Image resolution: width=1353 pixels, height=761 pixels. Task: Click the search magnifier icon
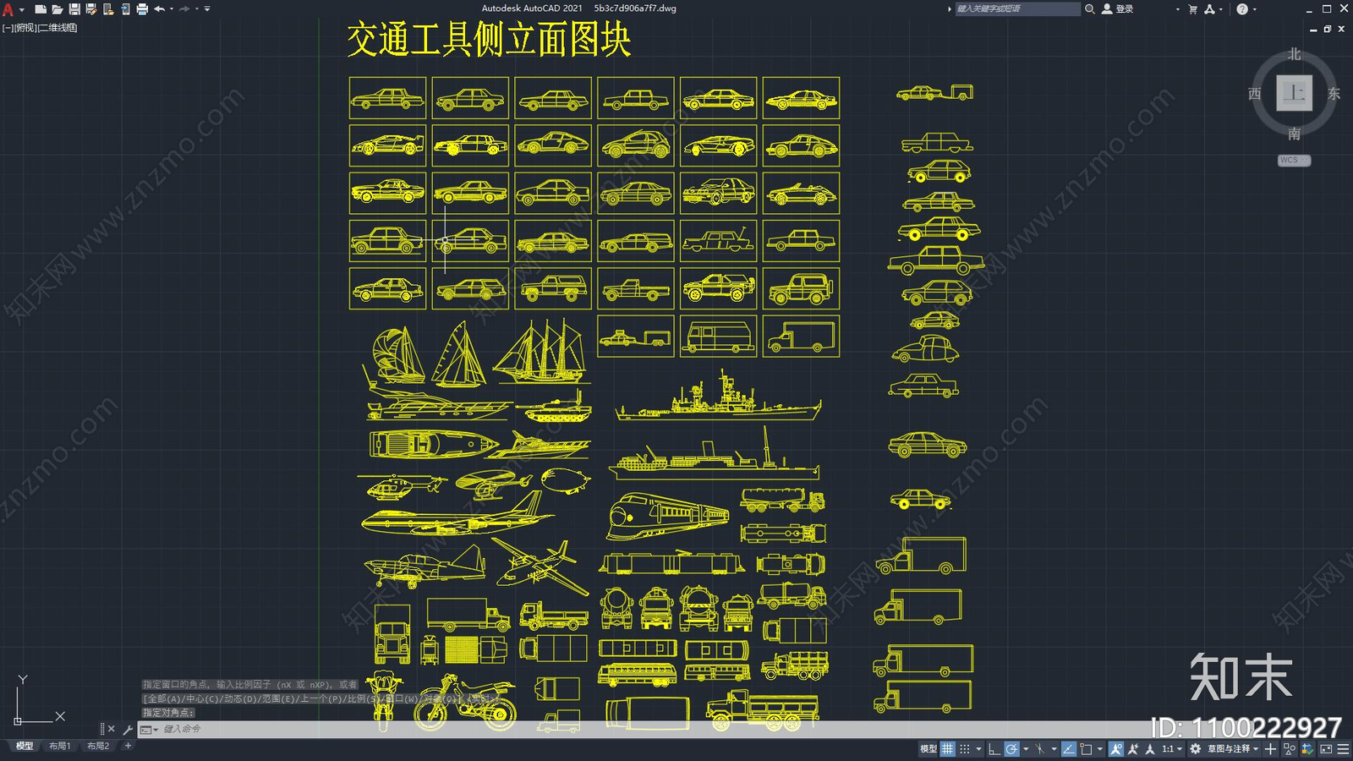click(x=1090, y=8)
